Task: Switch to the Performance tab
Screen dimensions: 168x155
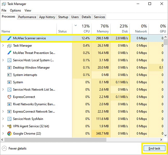Action: pyautogui.click(x=27, y=17)
